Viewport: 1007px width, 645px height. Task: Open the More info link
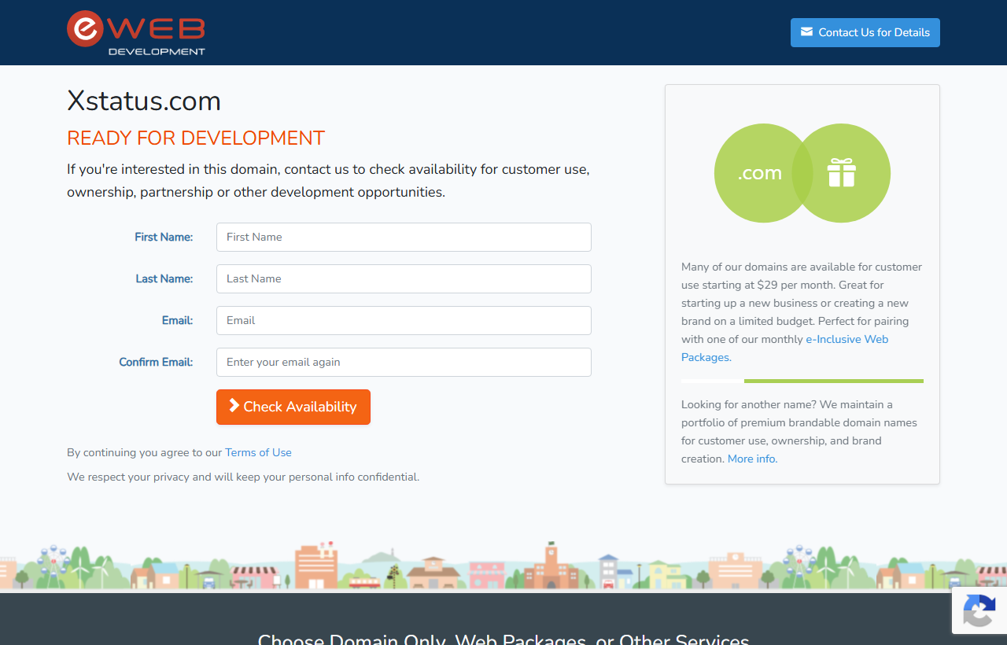tap(752, 459)
